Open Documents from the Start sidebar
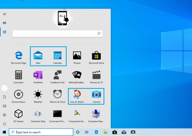The height and width of the screenshot is (136, 192). [x=4, y=97]
